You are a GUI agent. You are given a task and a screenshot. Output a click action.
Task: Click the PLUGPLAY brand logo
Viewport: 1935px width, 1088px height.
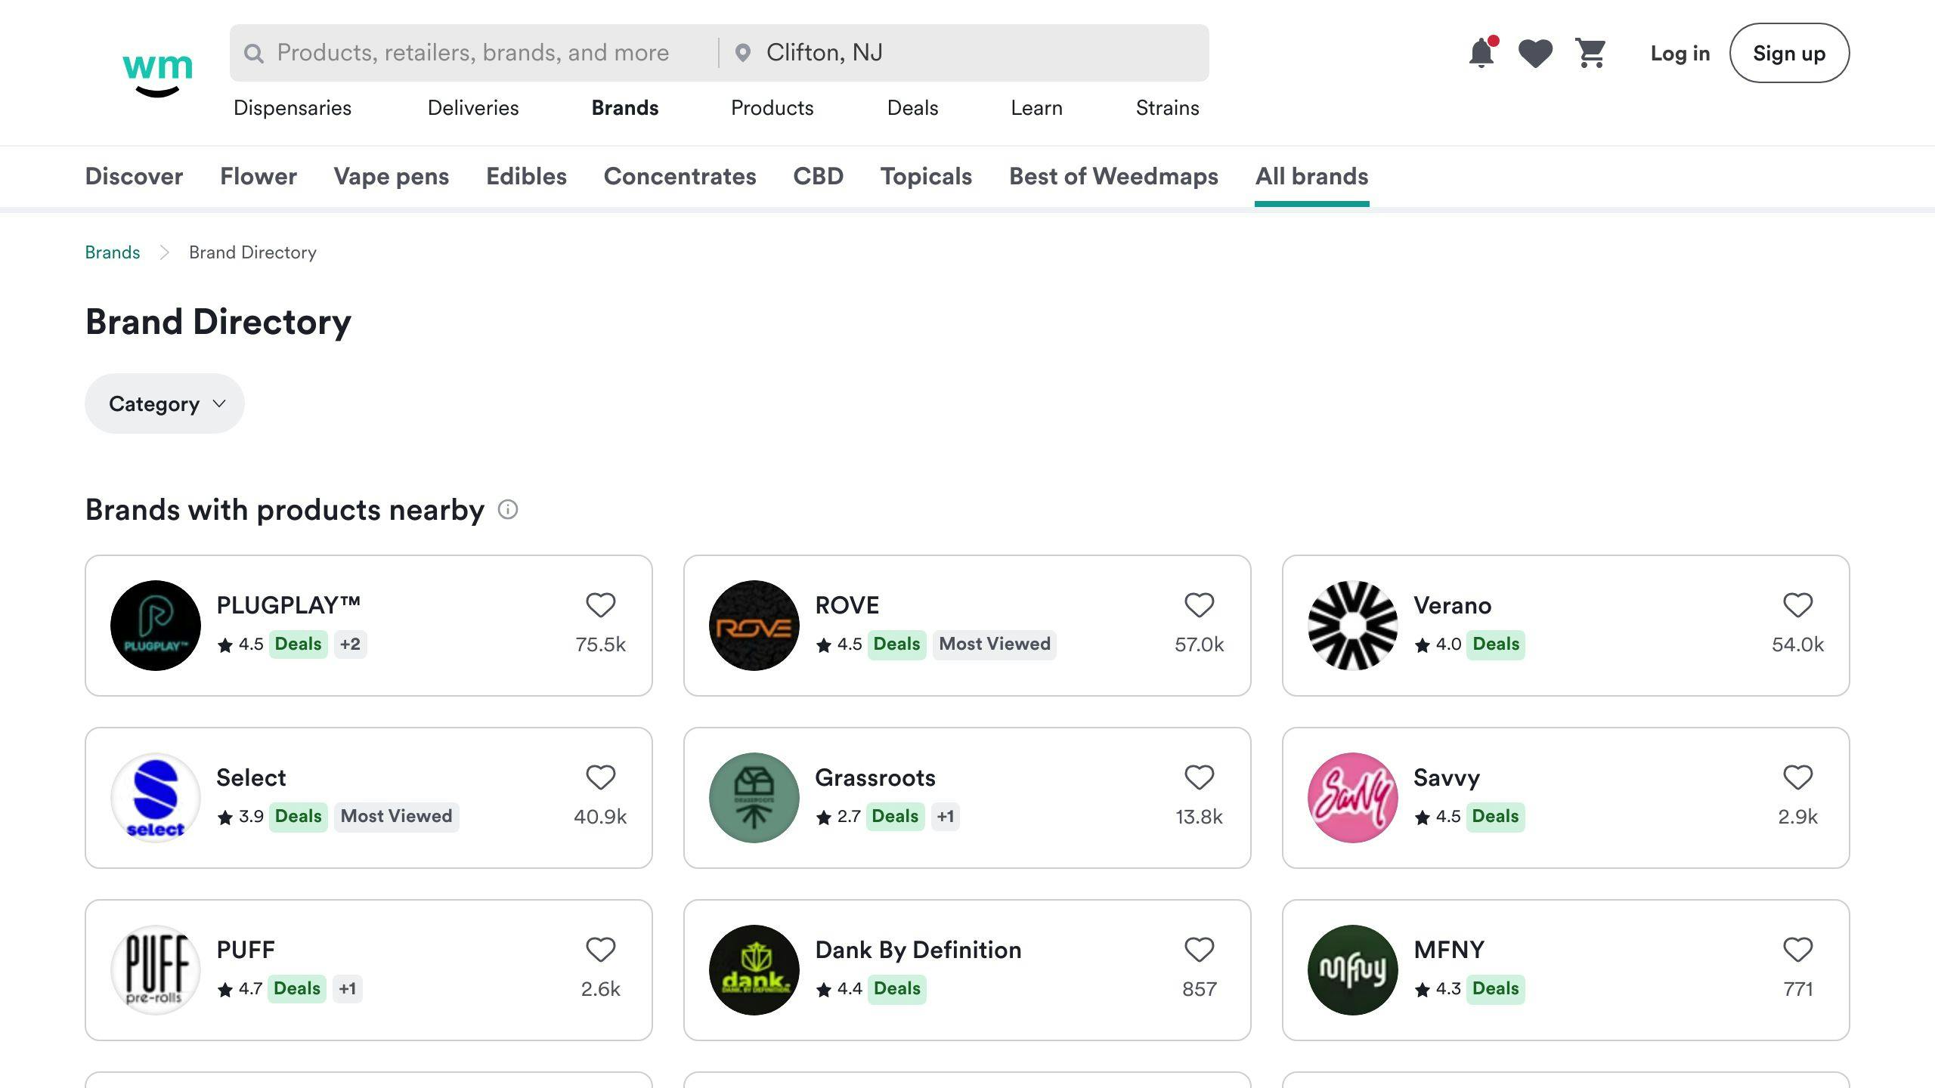[x=156, y=626]
